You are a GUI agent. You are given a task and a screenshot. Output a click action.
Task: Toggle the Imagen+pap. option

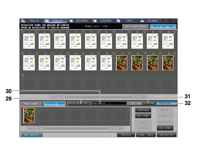point(166,103)
